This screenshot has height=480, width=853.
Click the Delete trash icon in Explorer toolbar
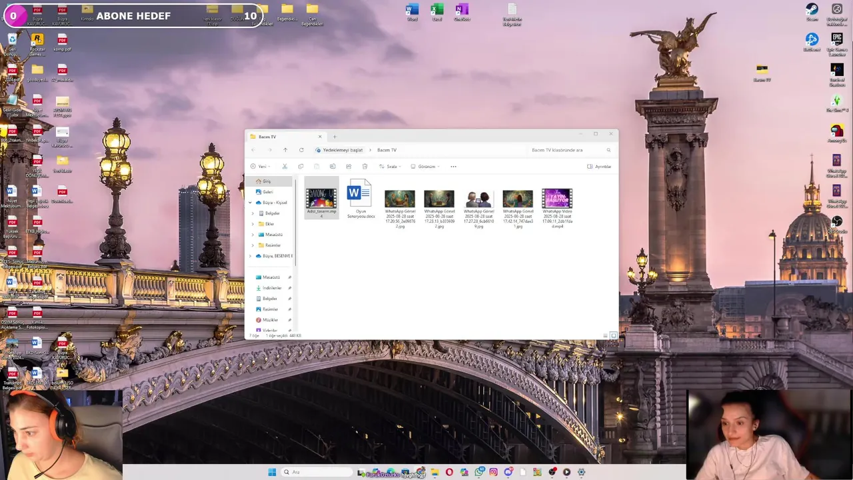point(365,167)
